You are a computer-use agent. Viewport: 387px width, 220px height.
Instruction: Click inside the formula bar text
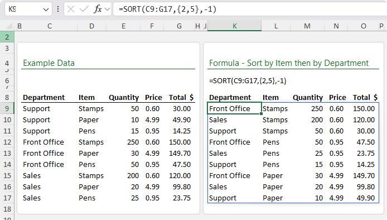pos(167,9)
